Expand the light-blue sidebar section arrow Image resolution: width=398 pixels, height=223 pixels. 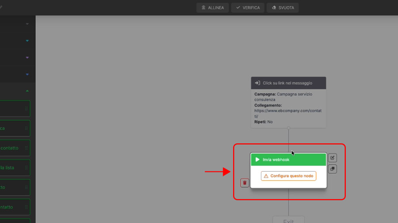[x=27, y=41]
